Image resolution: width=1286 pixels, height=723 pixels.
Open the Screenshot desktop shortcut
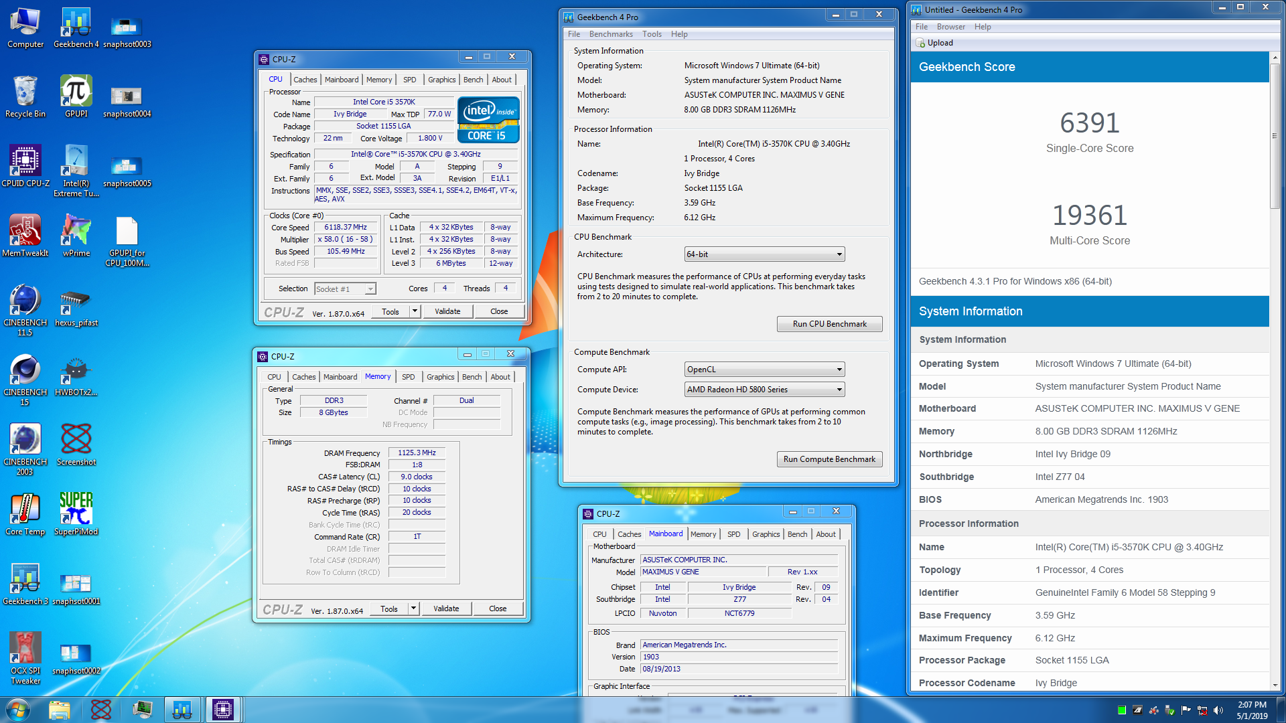coord(76,446)
